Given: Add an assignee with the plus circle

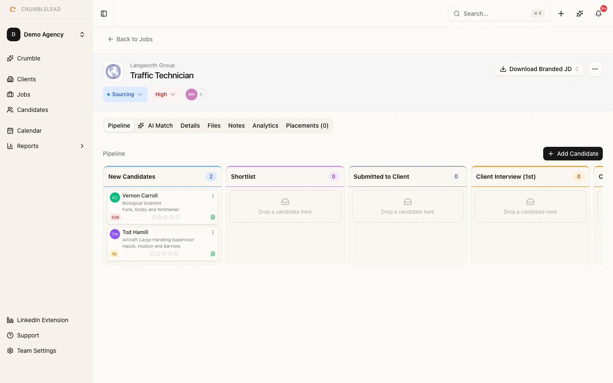Looking at the screenshot, I should (201, 94).
